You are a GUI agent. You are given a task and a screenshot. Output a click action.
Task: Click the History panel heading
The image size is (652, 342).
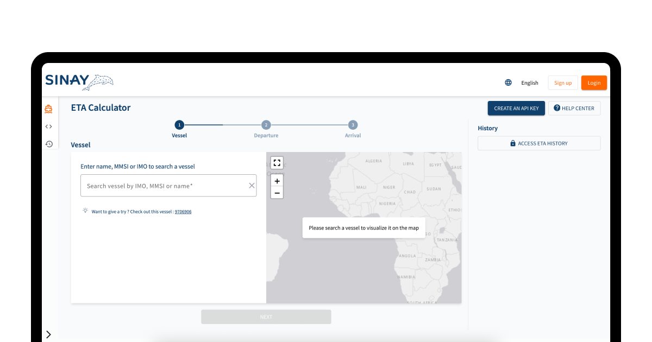click(488, 128)
